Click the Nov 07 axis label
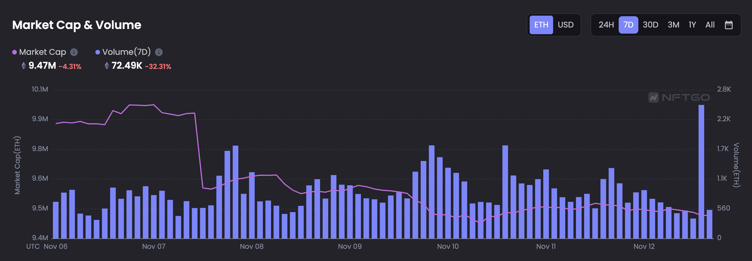Image resolution: width=752 pixels, height=261 pixels. [x=154, y=246]
